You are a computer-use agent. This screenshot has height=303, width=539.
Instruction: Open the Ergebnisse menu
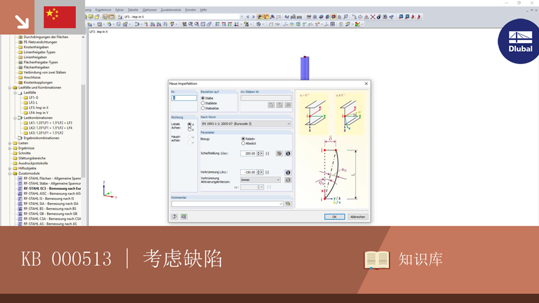[x=103, y=10]
